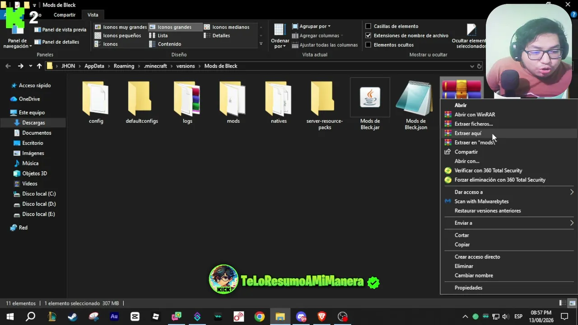The height and width of the screenshot is (325, 578).
Task: Refresh the current folder view
Action: tap(479, 66)
